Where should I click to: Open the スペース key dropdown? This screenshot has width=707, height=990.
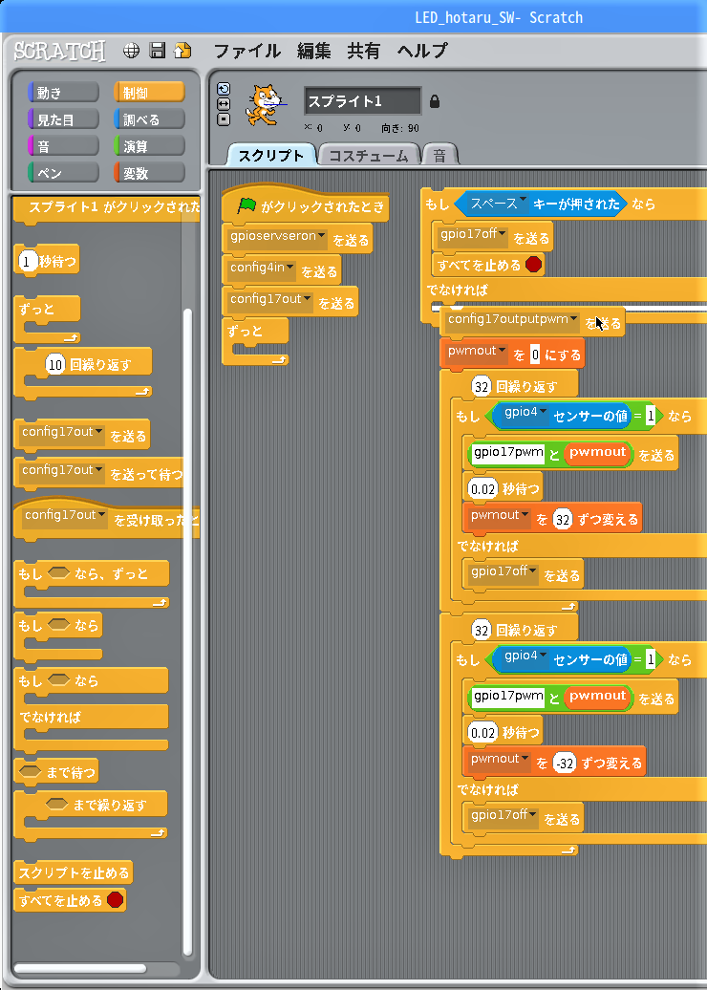[x=523, y=203]
